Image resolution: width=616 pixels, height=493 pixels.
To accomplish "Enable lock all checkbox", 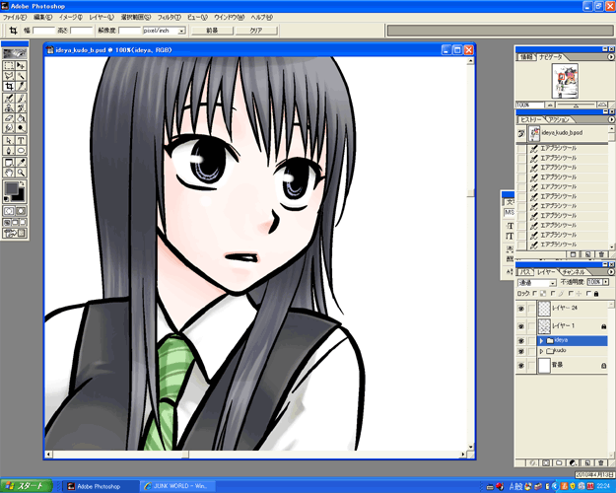I will (x=588, y=293).
